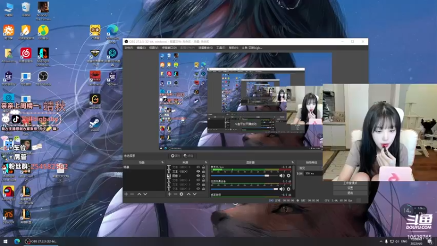This screenshot has width=437, height=246.
Task: Open the volume icon in the system tray
Action: pos(397,241)
